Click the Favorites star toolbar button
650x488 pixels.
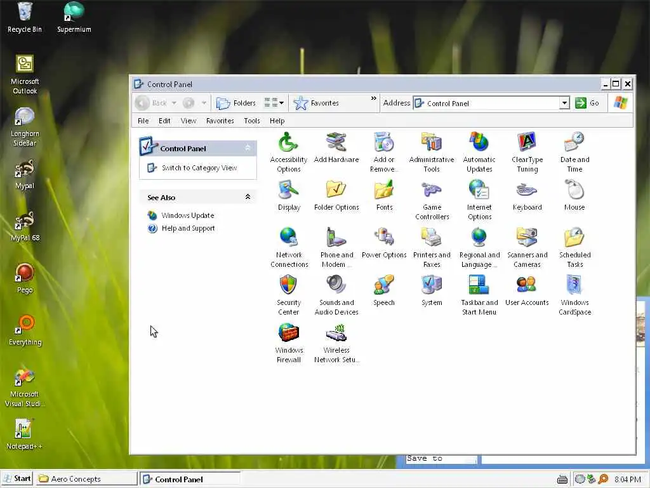pos(316,102)
